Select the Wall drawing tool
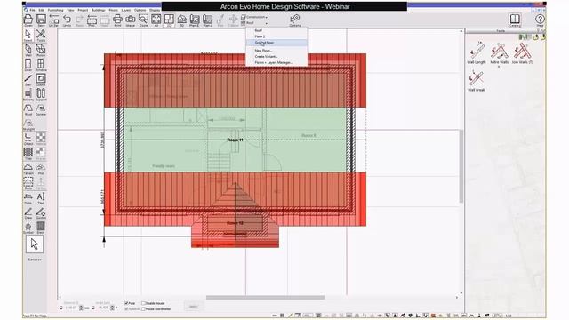 (28, 50)
